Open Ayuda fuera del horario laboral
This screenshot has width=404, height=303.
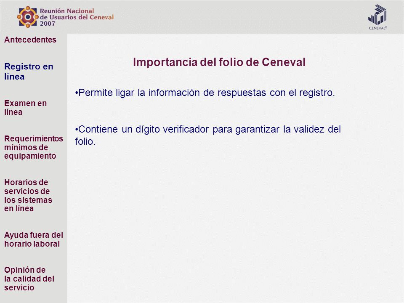[34, 239]
